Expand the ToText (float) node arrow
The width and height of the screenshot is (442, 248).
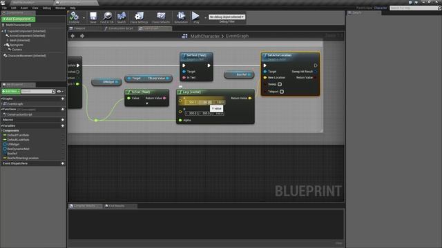pyautogui.click(x=147, y=103)
